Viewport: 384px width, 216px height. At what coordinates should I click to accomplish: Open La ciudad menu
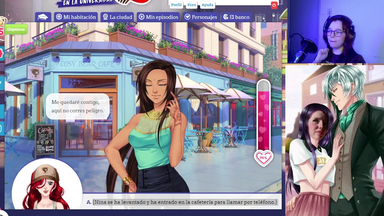click(x=117, y=17)
